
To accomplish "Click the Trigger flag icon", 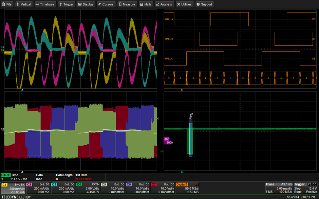I will coord(60,4).
